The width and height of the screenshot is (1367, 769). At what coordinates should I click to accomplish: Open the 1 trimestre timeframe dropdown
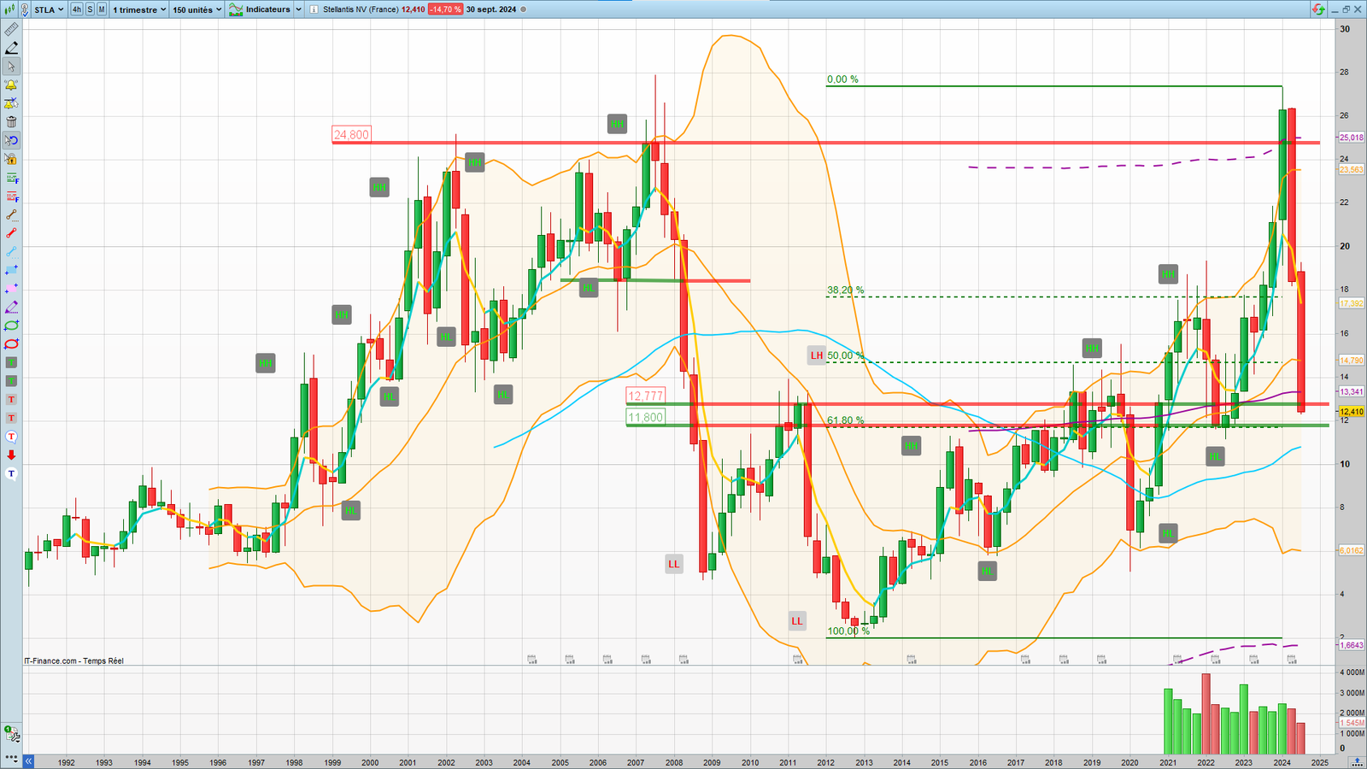click(x=139, y=9)
